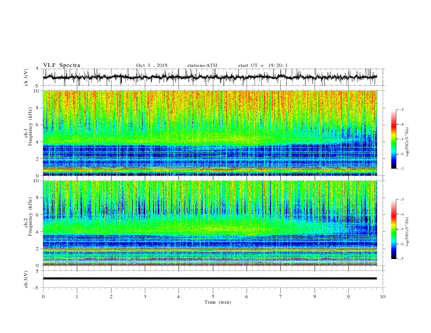Click the "-7" tick of the ch.1 colorbar

[x=402, y=169]
